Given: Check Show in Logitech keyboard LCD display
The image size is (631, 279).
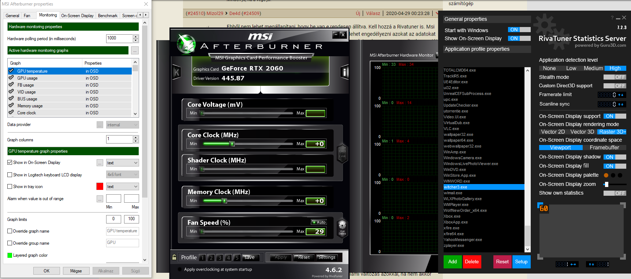Looking at the screenshot, I should (10, 175).
